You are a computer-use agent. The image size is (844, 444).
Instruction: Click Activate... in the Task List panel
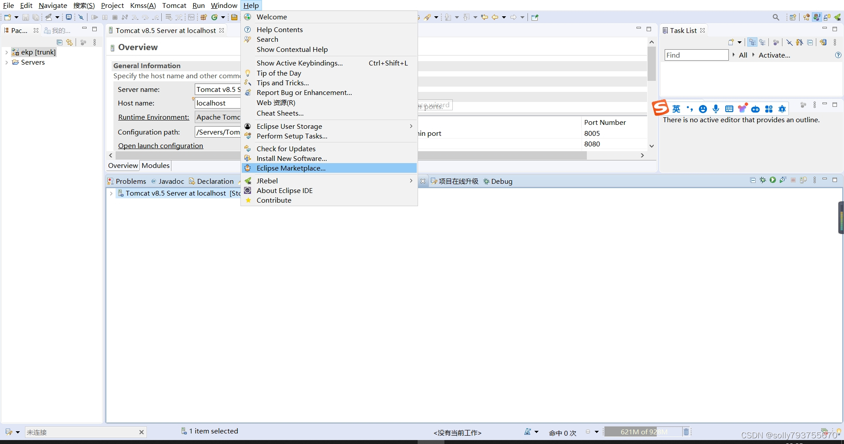point(775,55)
